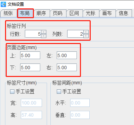Decrease 行数 with the down arrow
The height and width of the screenshot is (125, 134).
point(44,36)
